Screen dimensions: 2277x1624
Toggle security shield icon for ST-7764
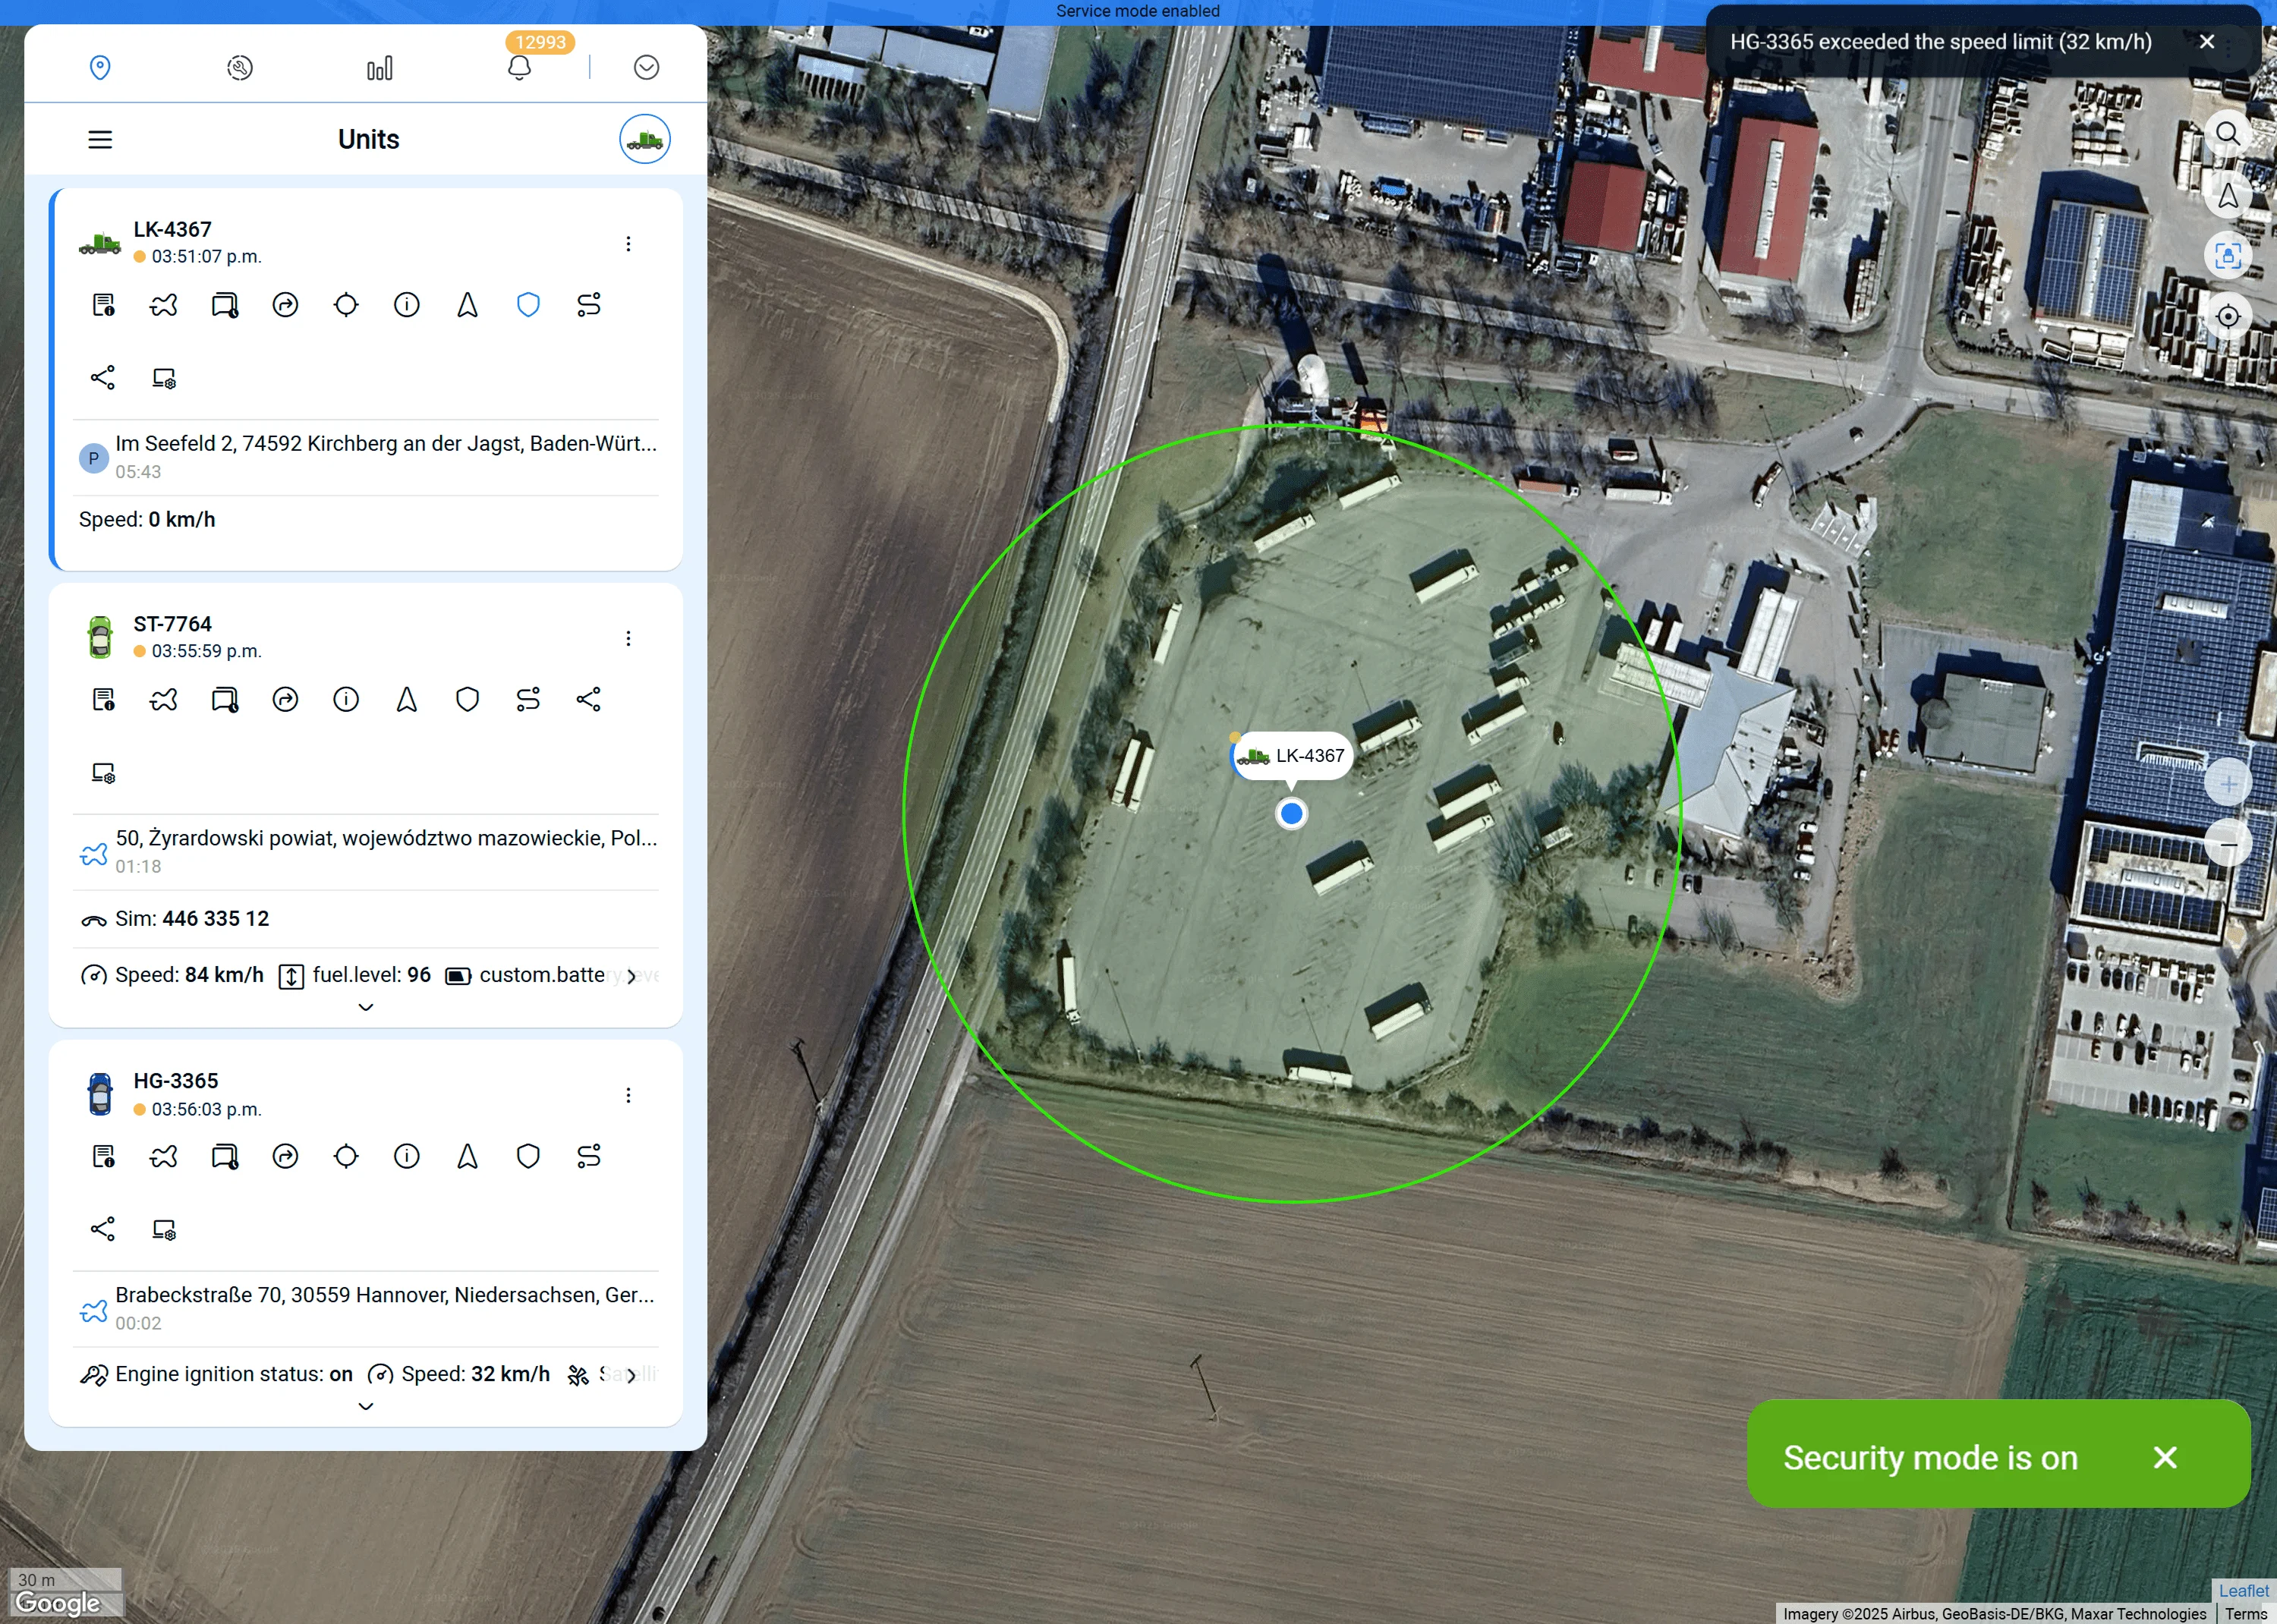point(467,699)
